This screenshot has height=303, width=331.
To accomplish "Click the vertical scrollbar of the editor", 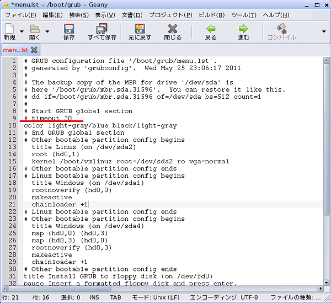I will pyautogui.click(x=325, y=166).
